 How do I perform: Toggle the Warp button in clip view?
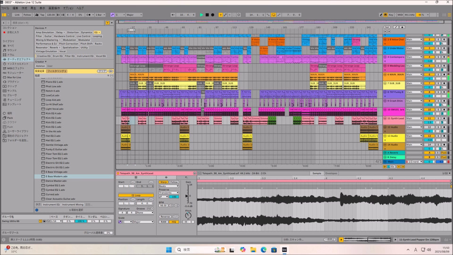tap(163, 182)
